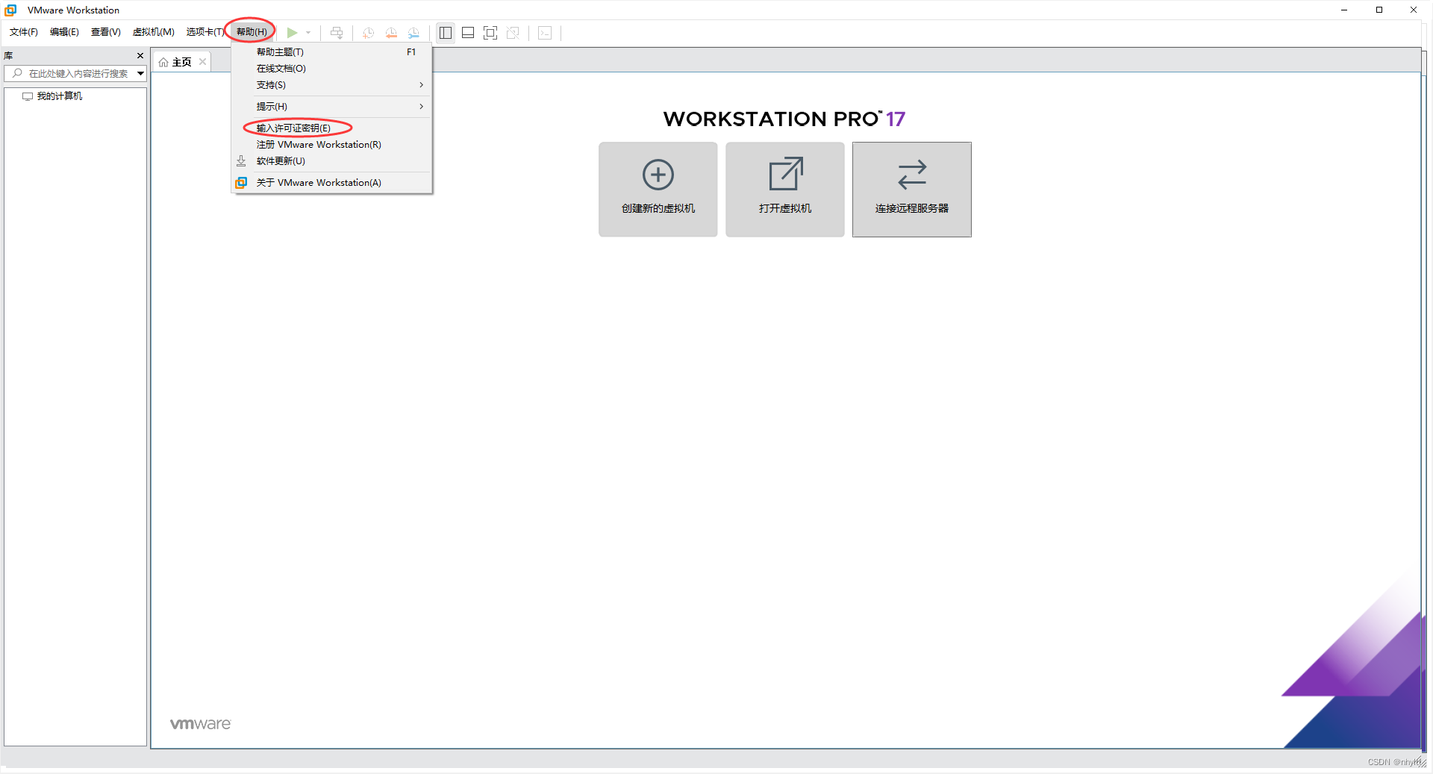The image size is (1433, 774).
Task: Choose 帮助主题(T) from Help menu
Action: click(x=331, y=52)
